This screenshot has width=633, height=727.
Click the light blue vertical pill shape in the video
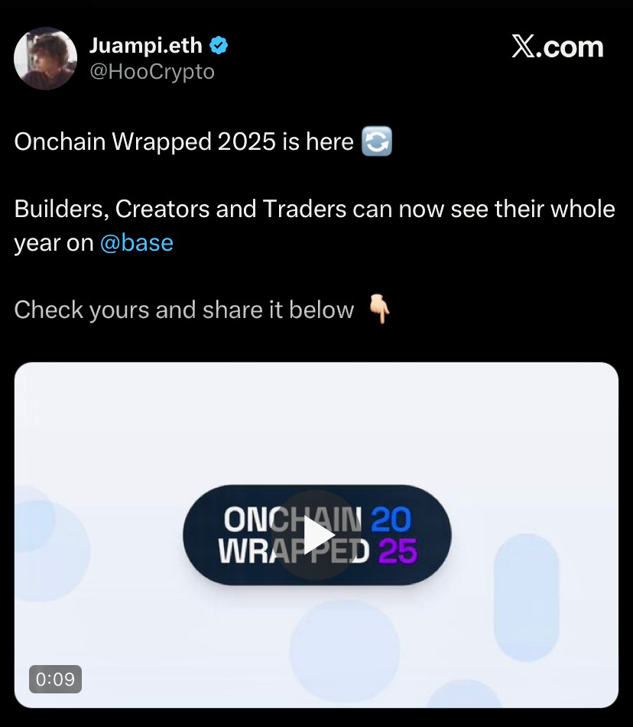pos(526,597)
